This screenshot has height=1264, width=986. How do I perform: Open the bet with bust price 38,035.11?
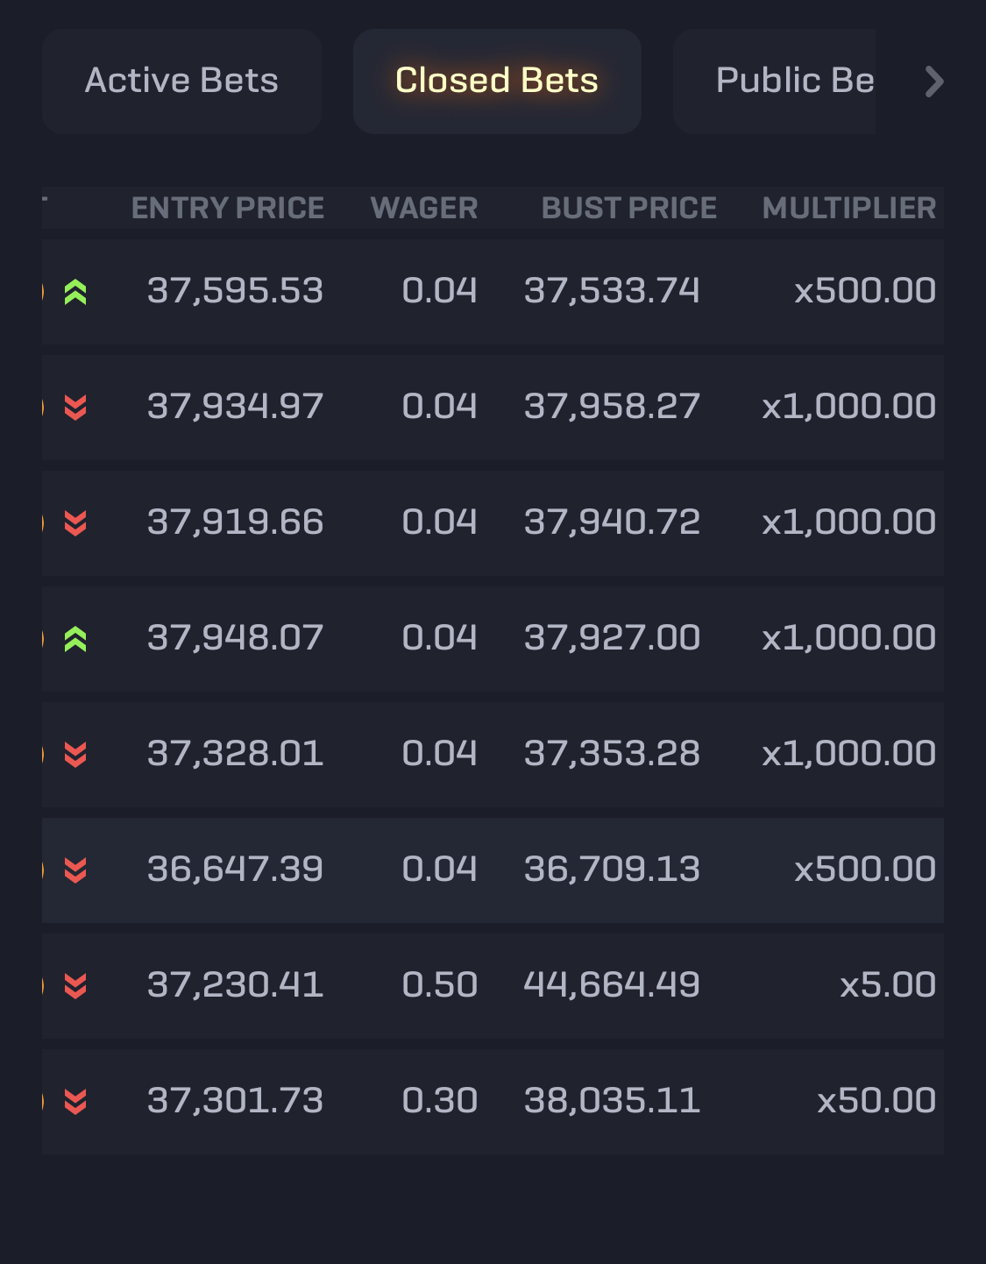tap(612, 1101)
